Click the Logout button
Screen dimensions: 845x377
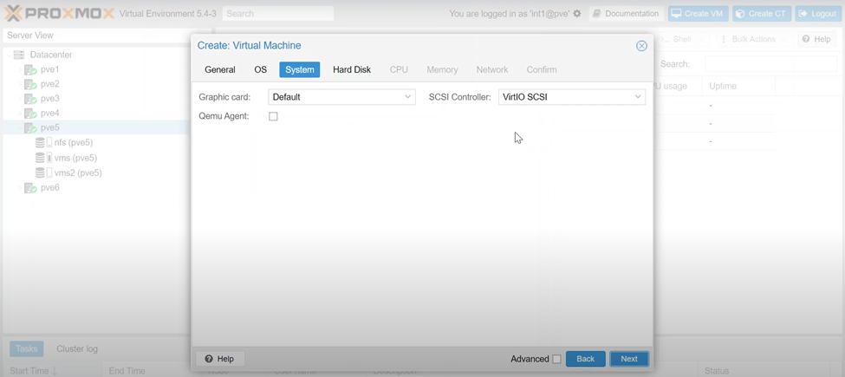[817, 14]
